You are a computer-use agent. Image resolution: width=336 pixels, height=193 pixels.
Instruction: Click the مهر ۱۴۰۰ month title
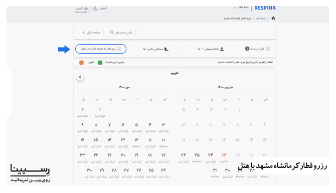124,87
